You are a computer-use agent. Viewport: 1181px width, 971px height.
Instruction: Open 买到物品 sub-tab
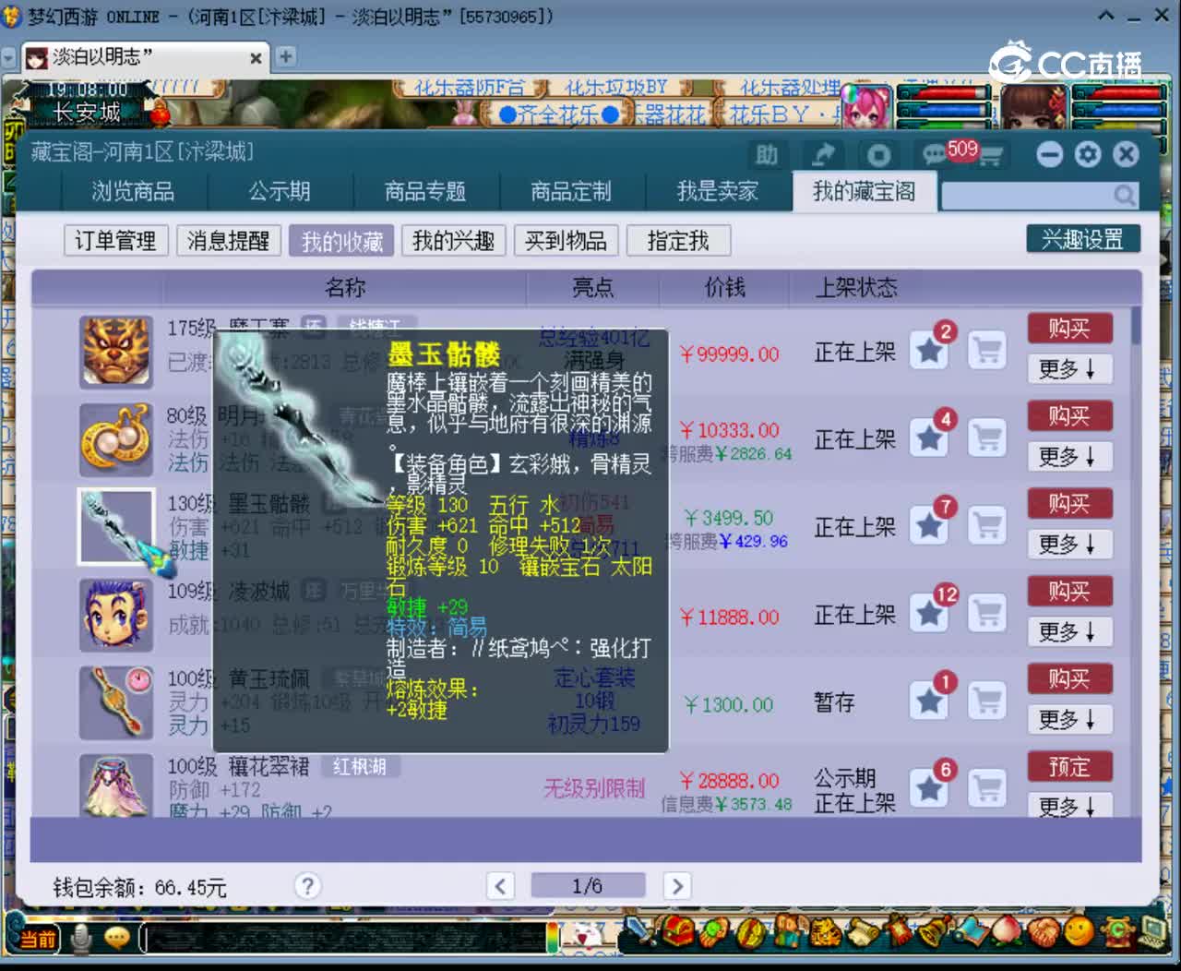(566, 241)
